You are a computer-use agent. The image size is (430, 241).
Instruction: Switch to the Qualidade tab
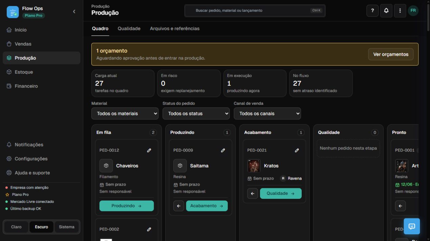[129, 29]
